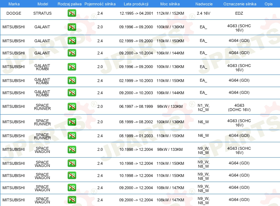Click fuel icon in Galant 02.1999 -> 09.2000 row
The image size is (280, 206).
click(x=72, y=41)
